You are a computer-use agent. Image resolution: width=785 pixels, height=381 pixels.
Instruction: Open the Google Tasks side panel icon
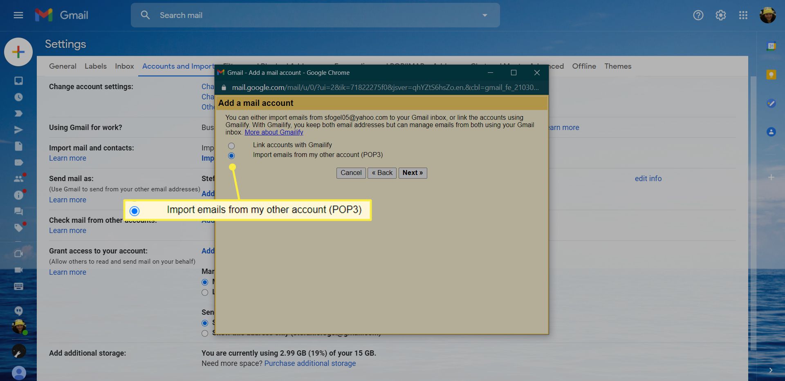pyautogui.click(x=771, y=103)
